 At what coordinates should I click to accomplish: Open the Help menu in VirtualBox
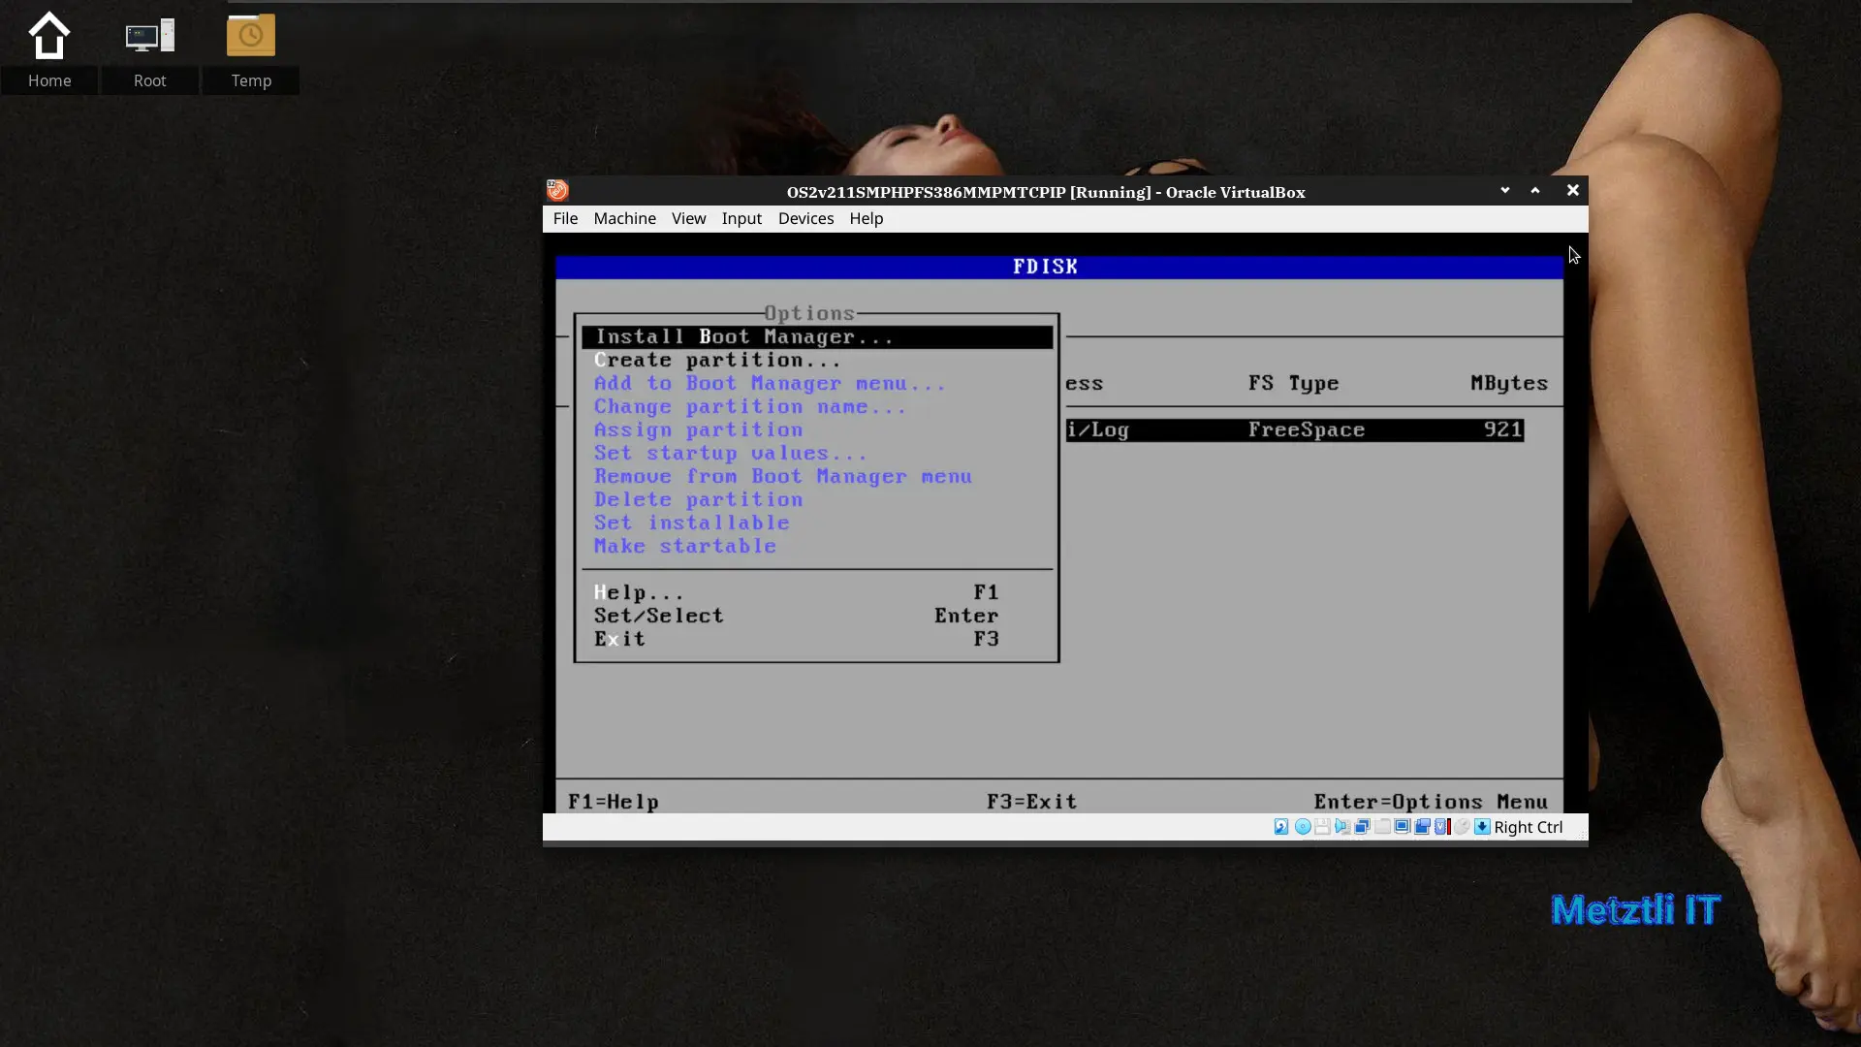[x=866, y=218]
